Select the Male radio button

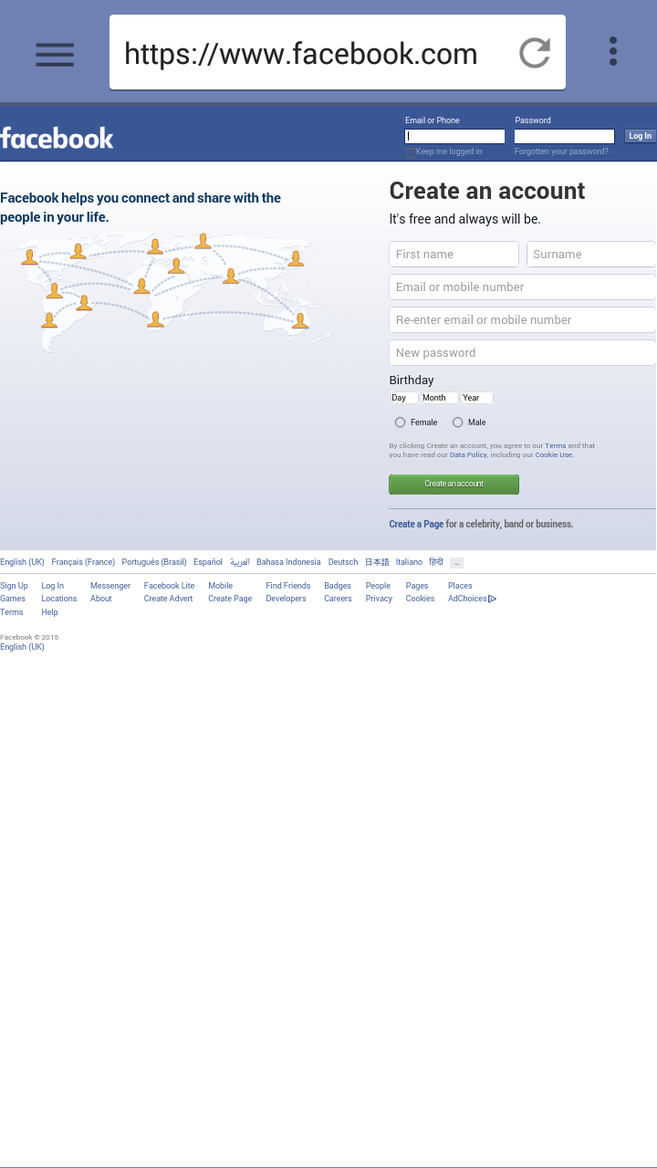pyautogui.click(x=457, y=422)
